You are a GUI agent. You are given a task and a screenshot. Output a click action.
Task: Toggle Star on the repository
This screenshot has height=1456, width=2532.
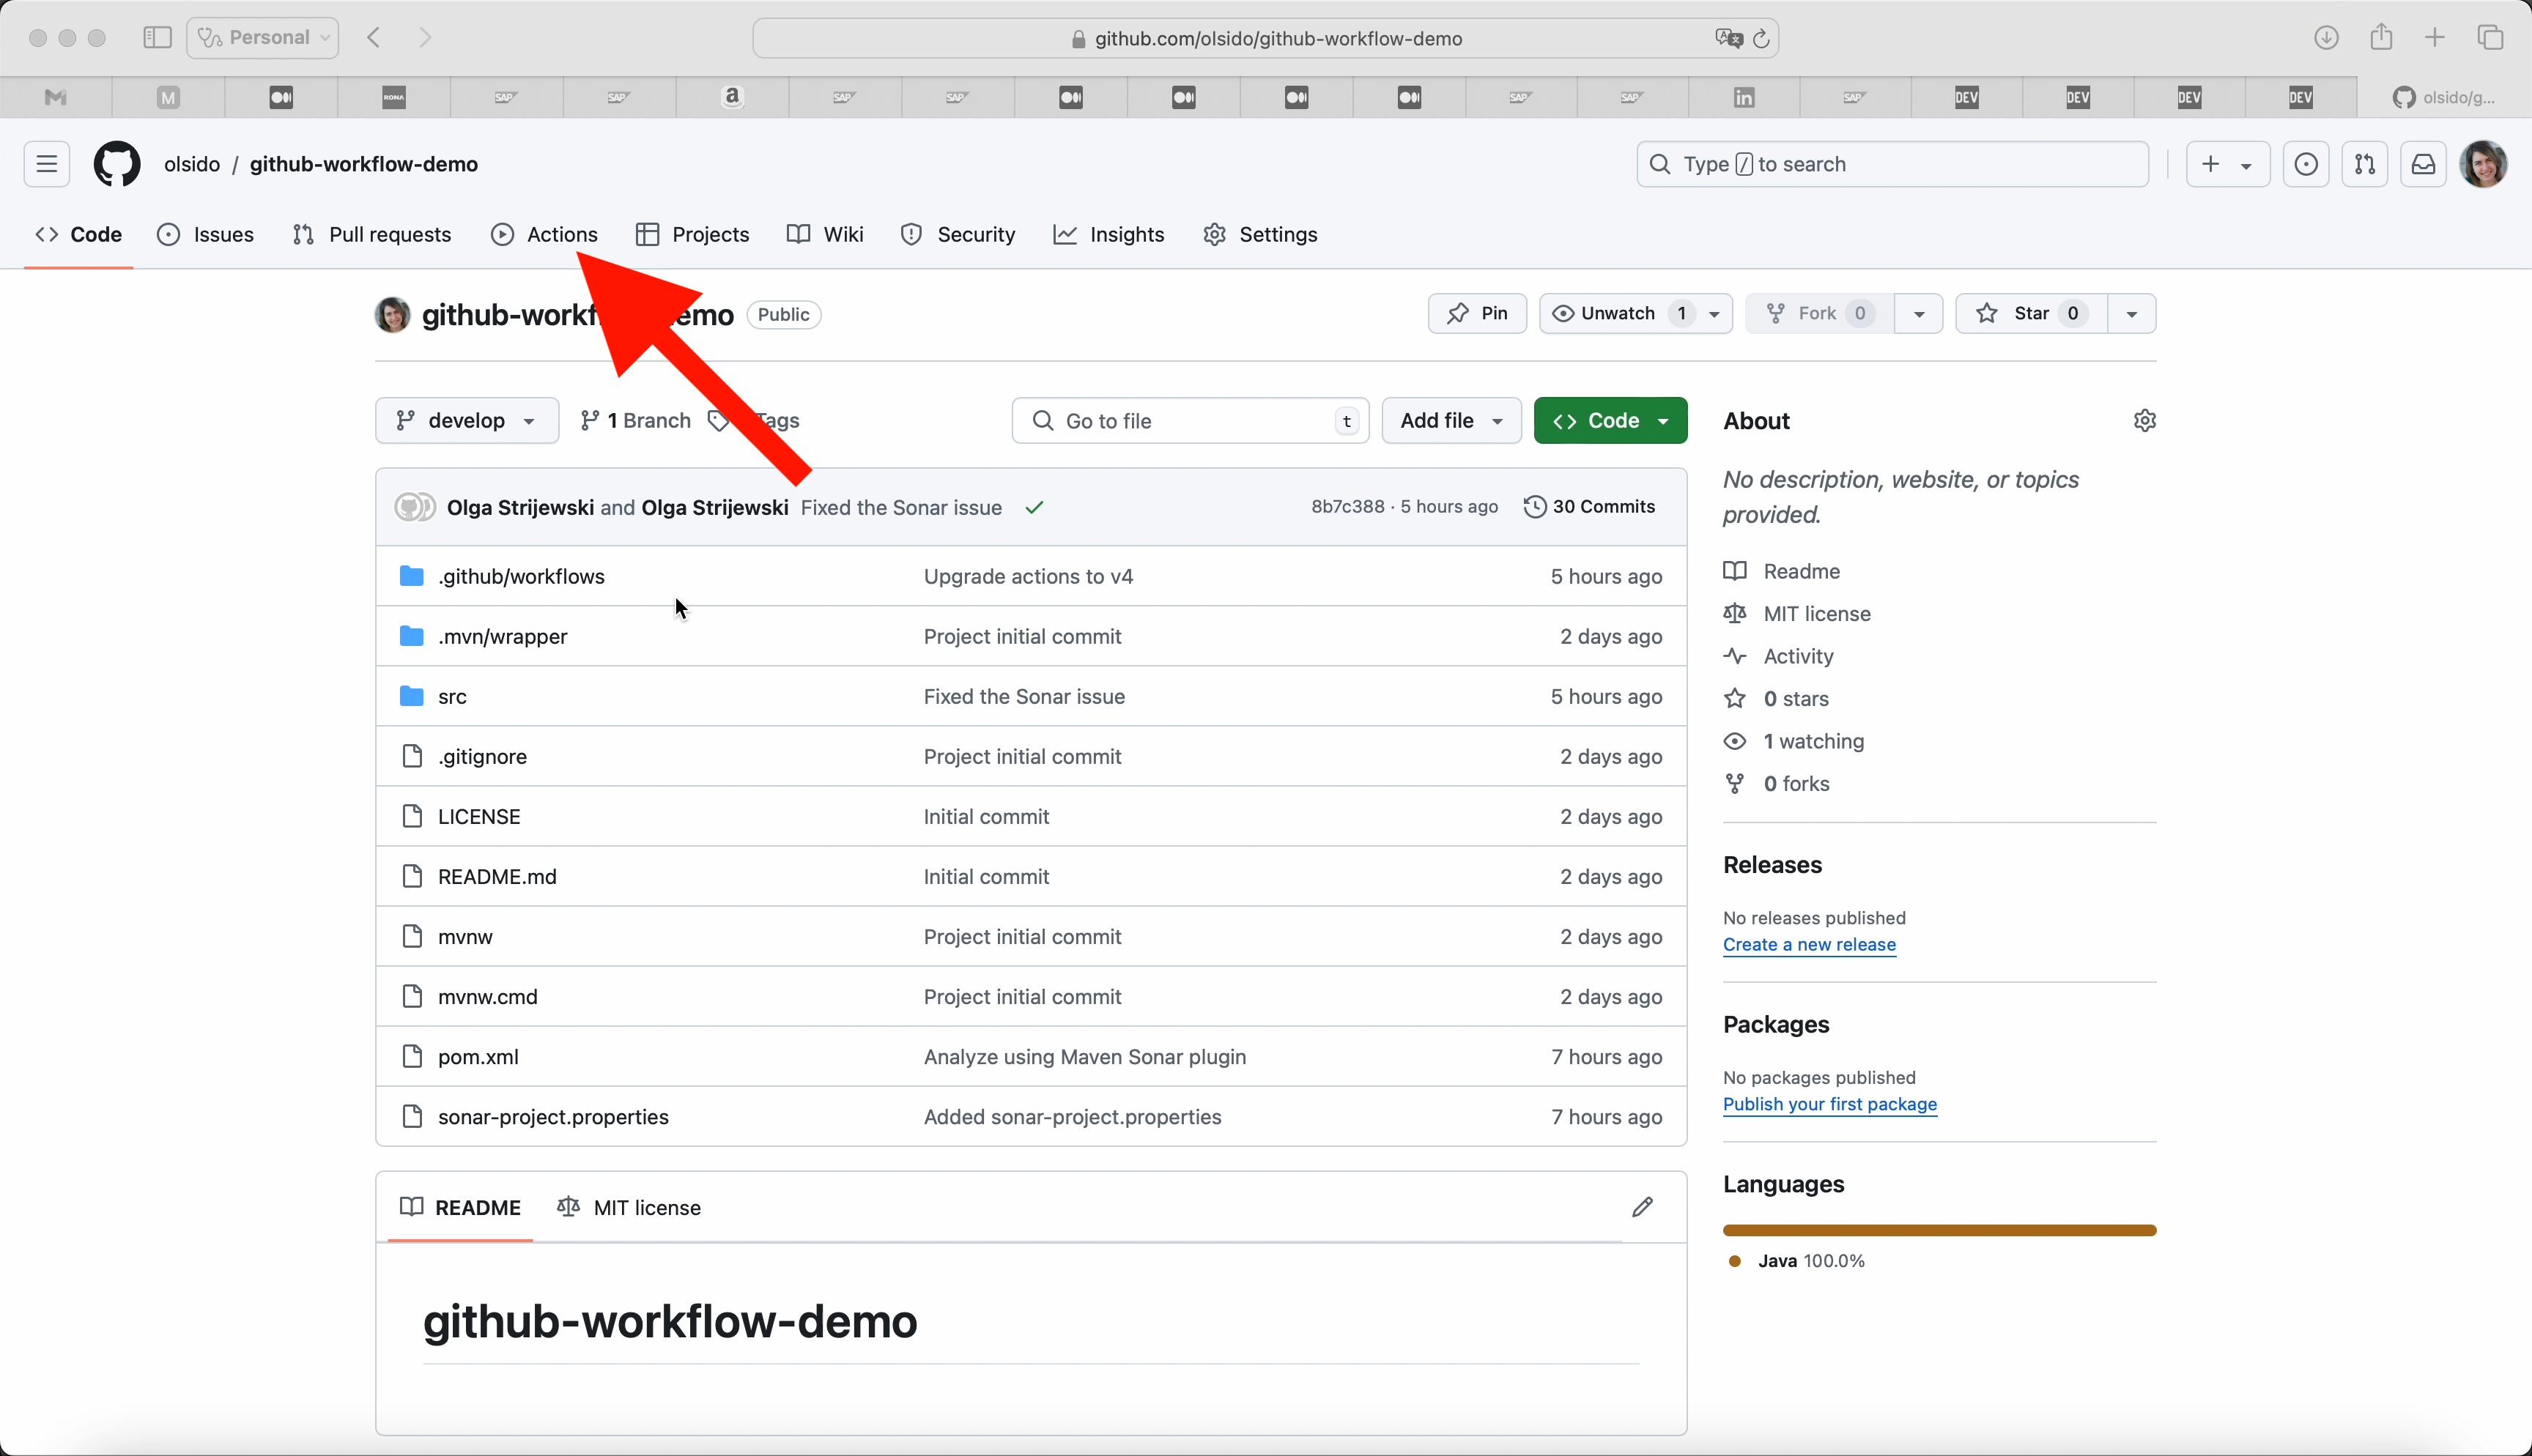click(2030, 314)
